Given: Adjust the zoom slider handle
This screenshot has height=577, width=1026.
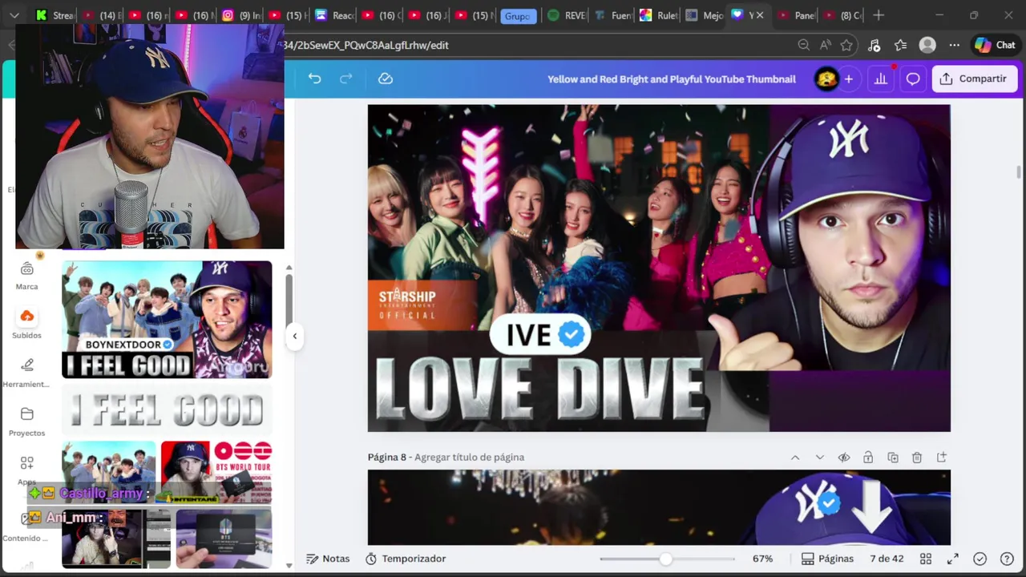Looking at the screenshot, I should click(666, 559).
